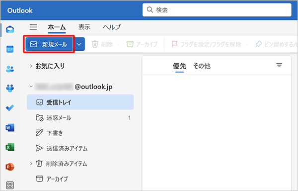Click into the 検索 search box
298x191 pixels.
pyautogui.click(x=217, y=10)
